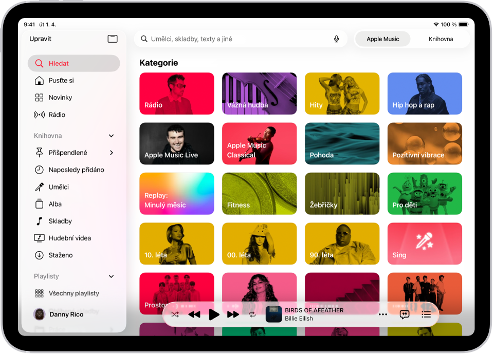
Task: Switch search scope to Knihovna
Action: point(441,39)
